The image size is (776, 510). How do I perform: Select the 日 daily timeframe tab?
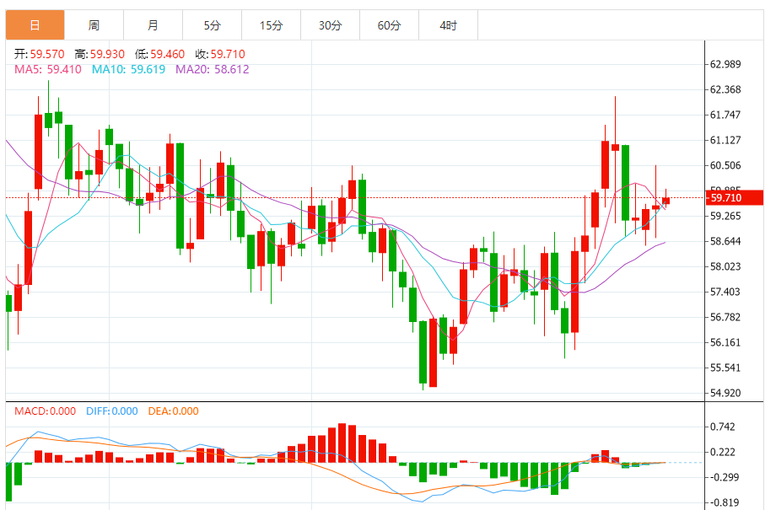point(35,25)
